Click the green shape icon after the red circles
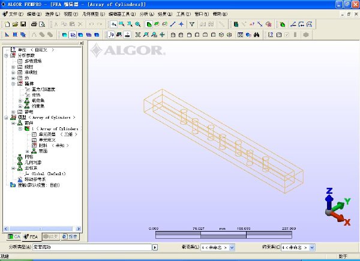Screen dimensions: 360x261 tap(283, 24)
